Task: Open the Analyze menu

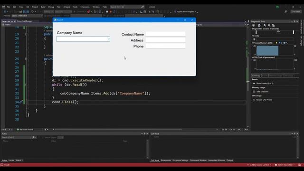Action: point(66,7)
